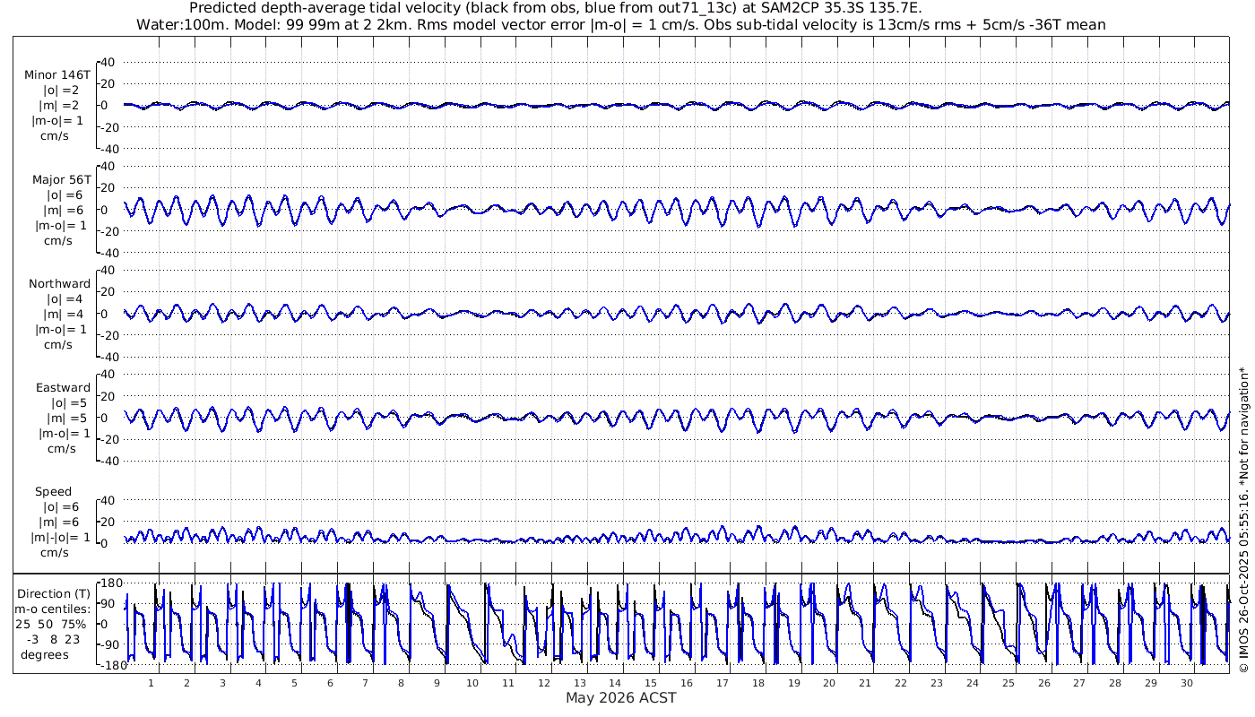Click the 20 tick of the Eastward axis
Screen dimensions: 1255x717
tap(108, 396)
